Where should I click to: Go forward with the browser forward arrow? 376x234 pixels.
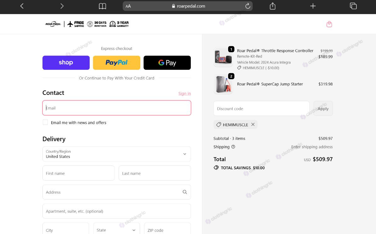click(x=62, y=6)
